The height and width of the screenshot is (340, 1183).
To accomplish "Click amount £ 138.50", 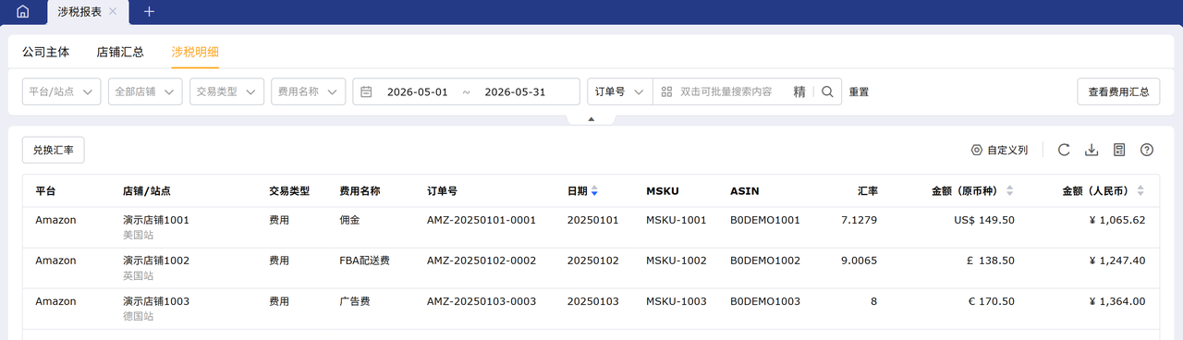I will click(x=991, y=261).
